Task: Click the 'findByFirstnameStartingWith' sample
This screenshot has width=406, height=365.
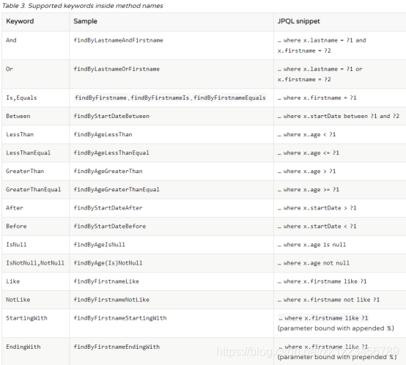Action: pos(120,318)
